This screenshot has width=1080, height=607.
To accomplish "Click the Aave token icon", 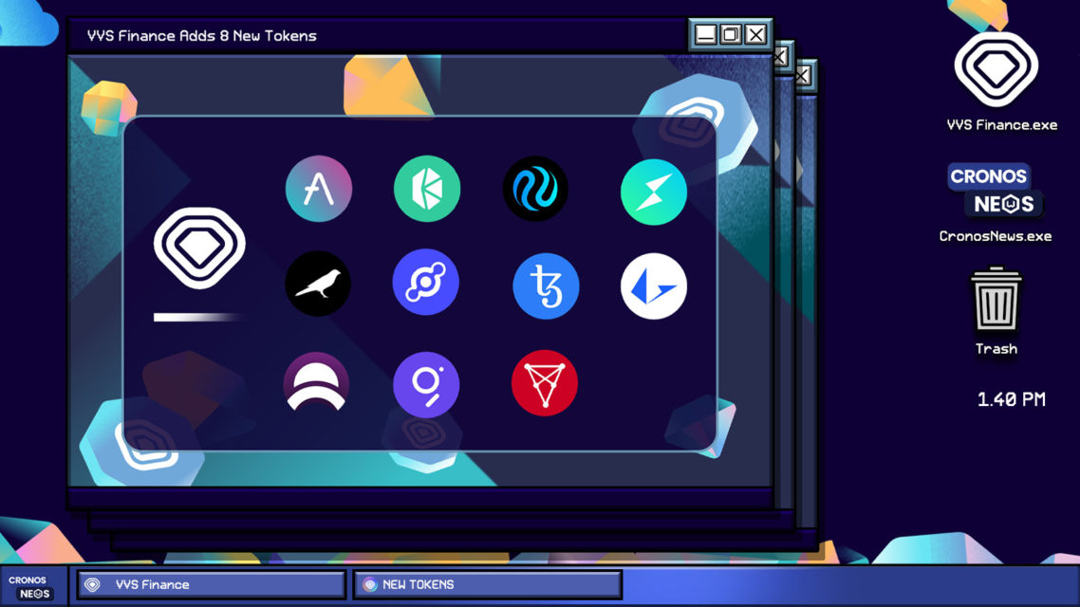I will point(318,189).
